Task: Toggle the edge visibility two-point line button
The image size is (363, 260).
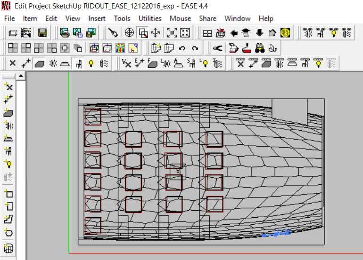Action: point(26,63)
